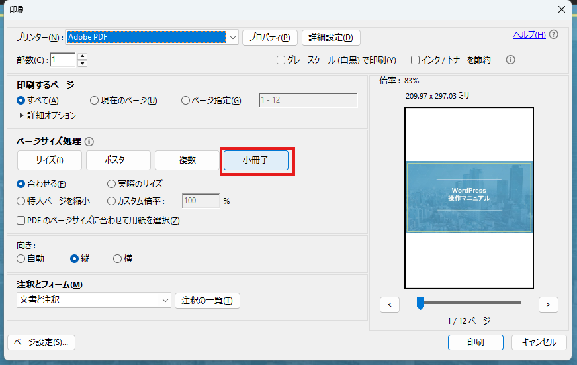Screen dimensions: 577x365
Task: Decrease the copies count with down arrow
Action: [x=82, y=63]
